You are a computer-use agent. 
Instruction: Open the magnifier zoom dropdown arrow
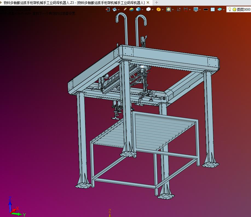[173, 10]
